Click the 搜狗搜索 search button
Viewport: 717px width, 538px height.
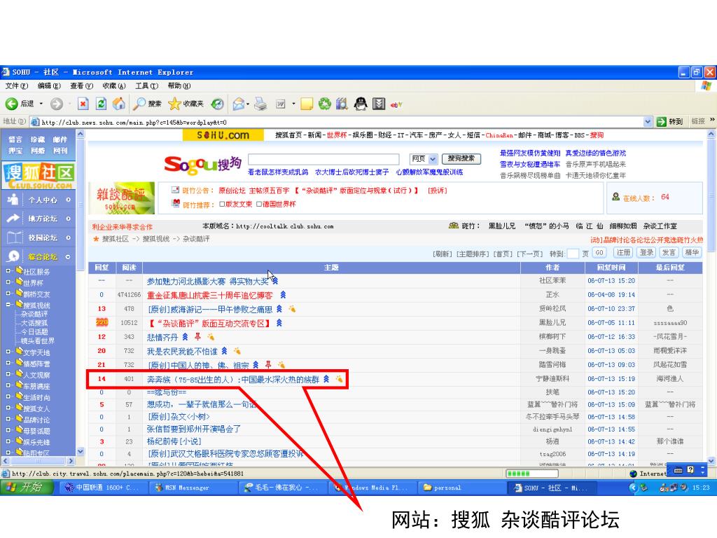(461, 158)
